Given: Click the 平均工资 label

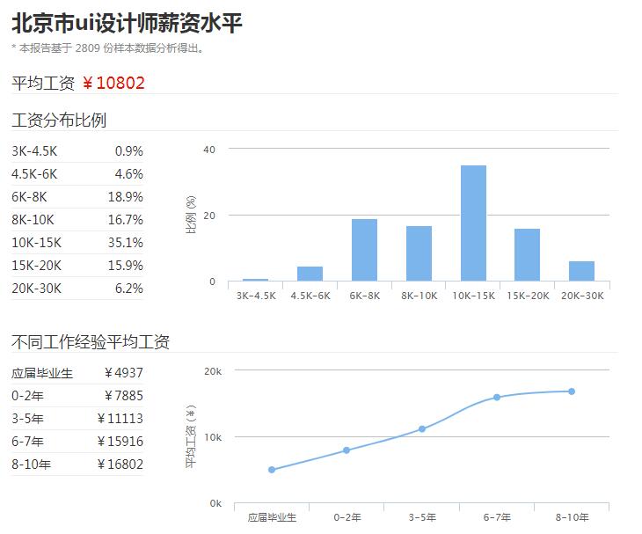Looking at the screenshot, I should coord(43,83).
